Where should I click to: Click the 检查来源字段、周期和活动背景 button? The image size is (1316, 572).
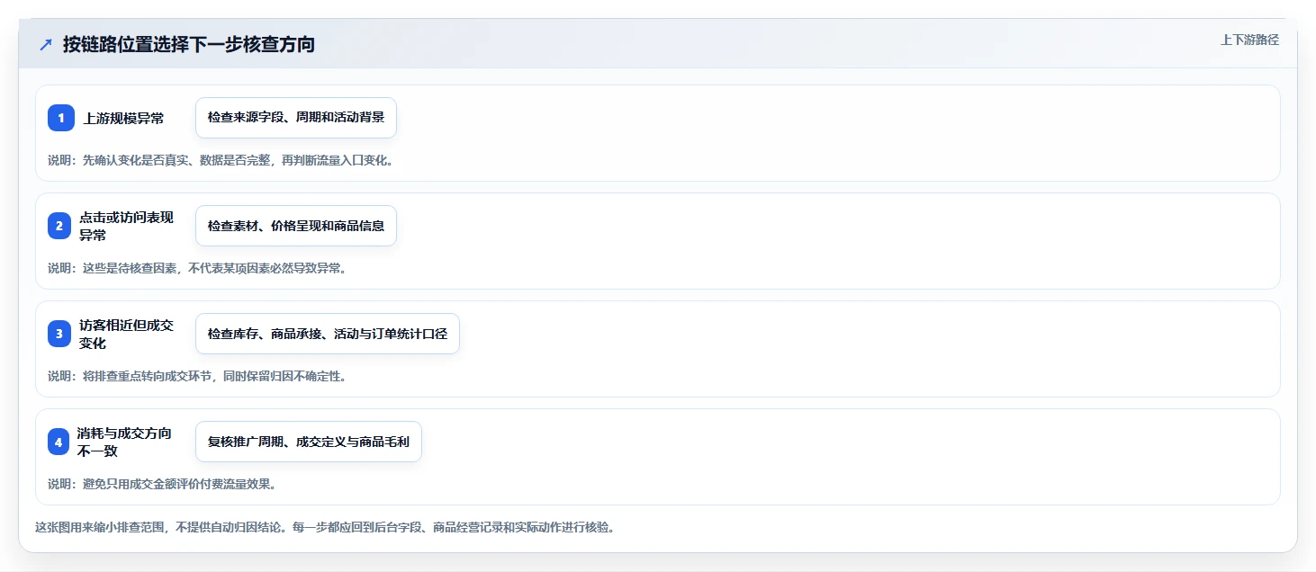click(296, 118)
